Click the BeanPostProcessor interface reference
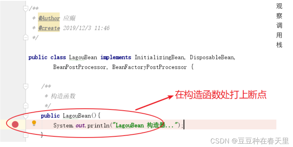Image resolution: width=293 pixels, height=147 pixels. point(80,67)
